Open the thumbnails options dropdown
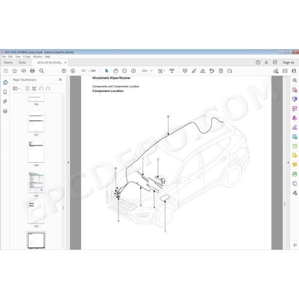Image resolution: width=299 pixels, height=299 pixels. (16, 88)
